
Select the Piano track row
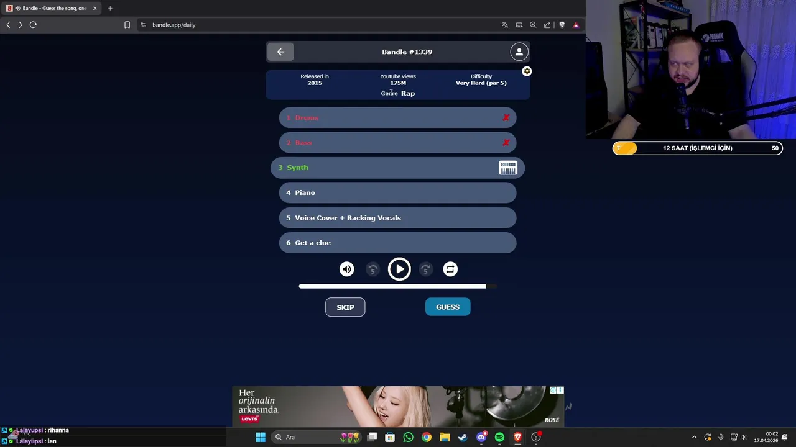tap(398, 192)
